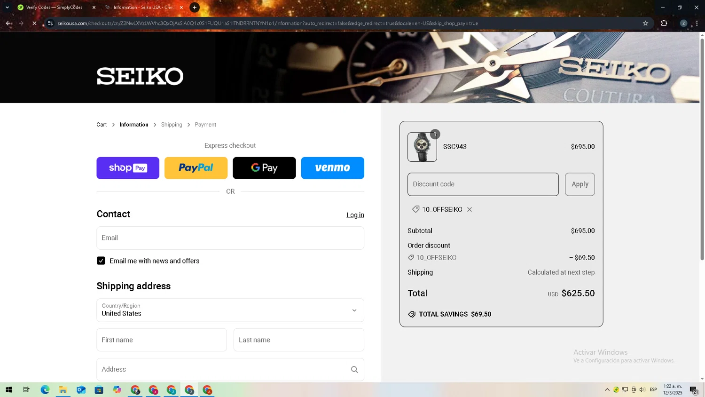Stop loading the page

click(34, 23)
